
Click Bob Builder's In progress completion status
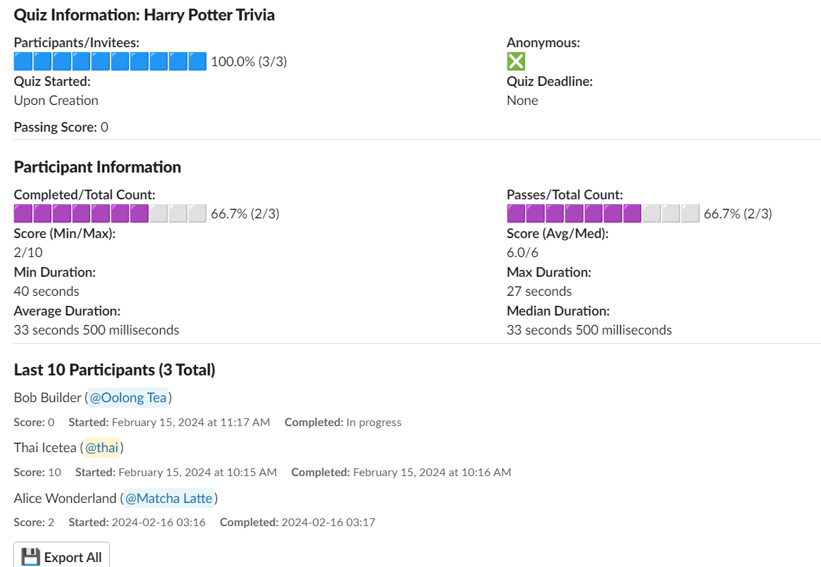[x=374, y=423]
